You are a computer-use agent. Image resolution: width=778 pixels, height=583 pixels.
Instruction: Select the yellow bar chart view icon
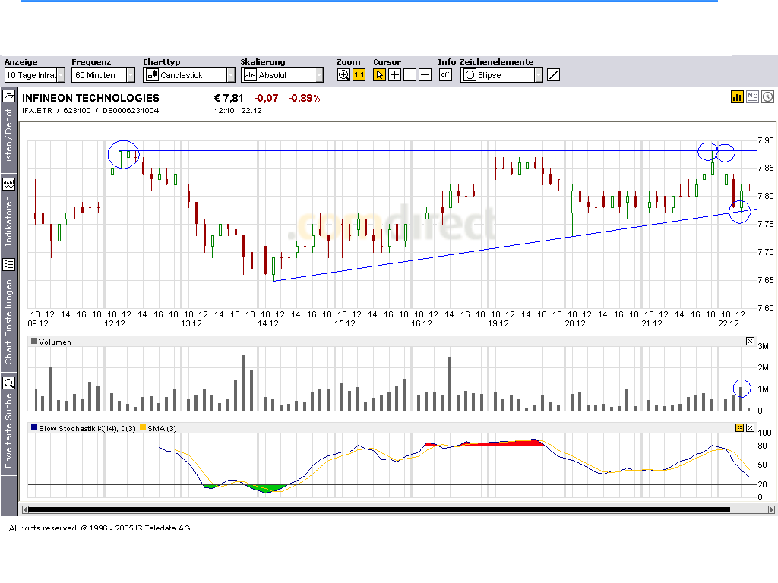point(737,97)
